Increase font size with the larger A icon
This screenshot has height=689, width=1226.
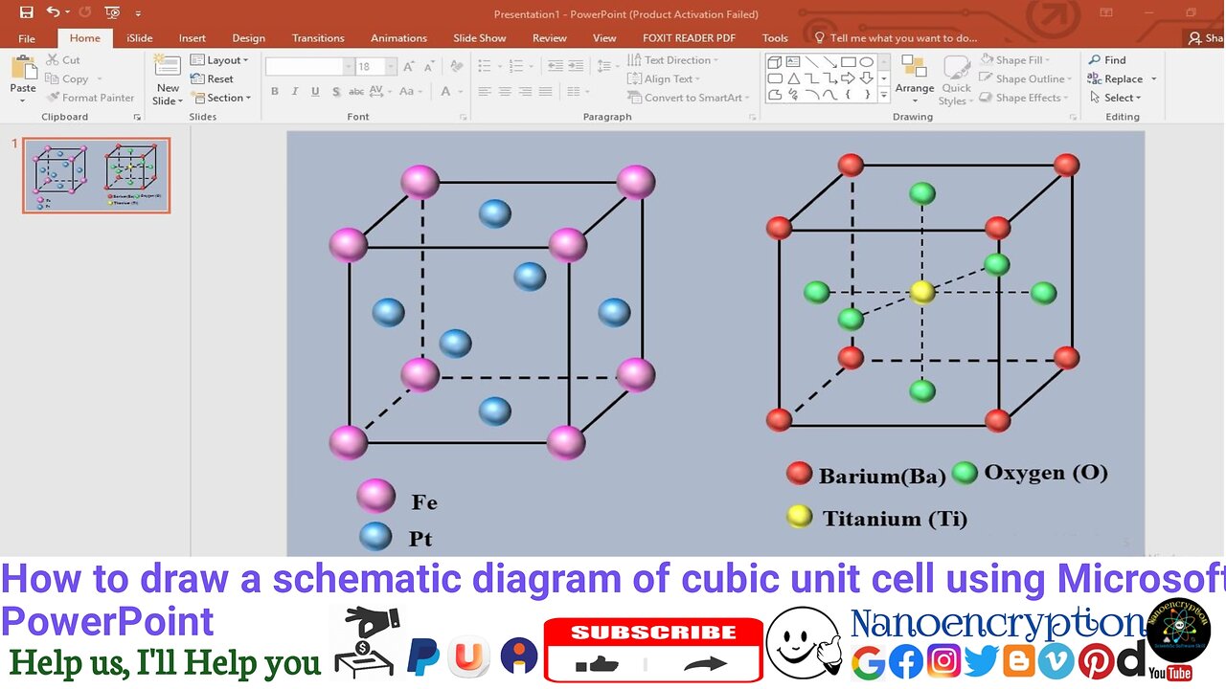(409, 66)
